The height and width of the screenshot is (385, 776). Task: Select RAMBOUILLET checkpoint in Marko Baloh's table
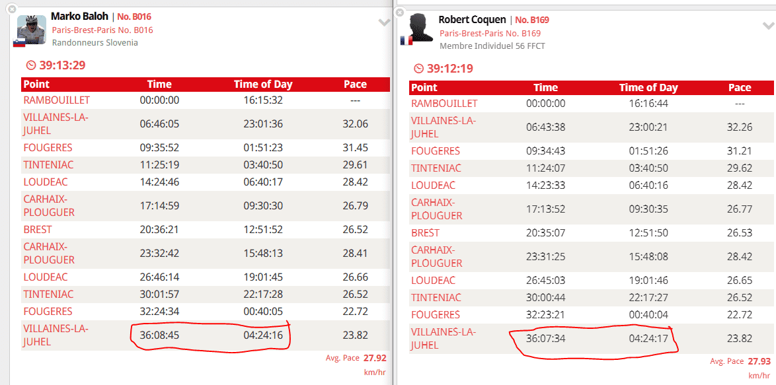coord(57,100)
